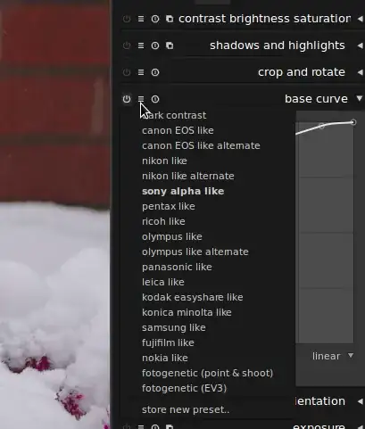Expand contrast brightness saturation module
This screenshot has height=429, width=365.
point(360,19)
